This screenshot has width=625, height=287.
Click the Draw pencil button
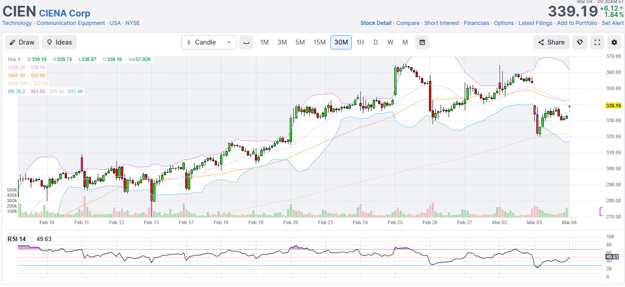22,42
